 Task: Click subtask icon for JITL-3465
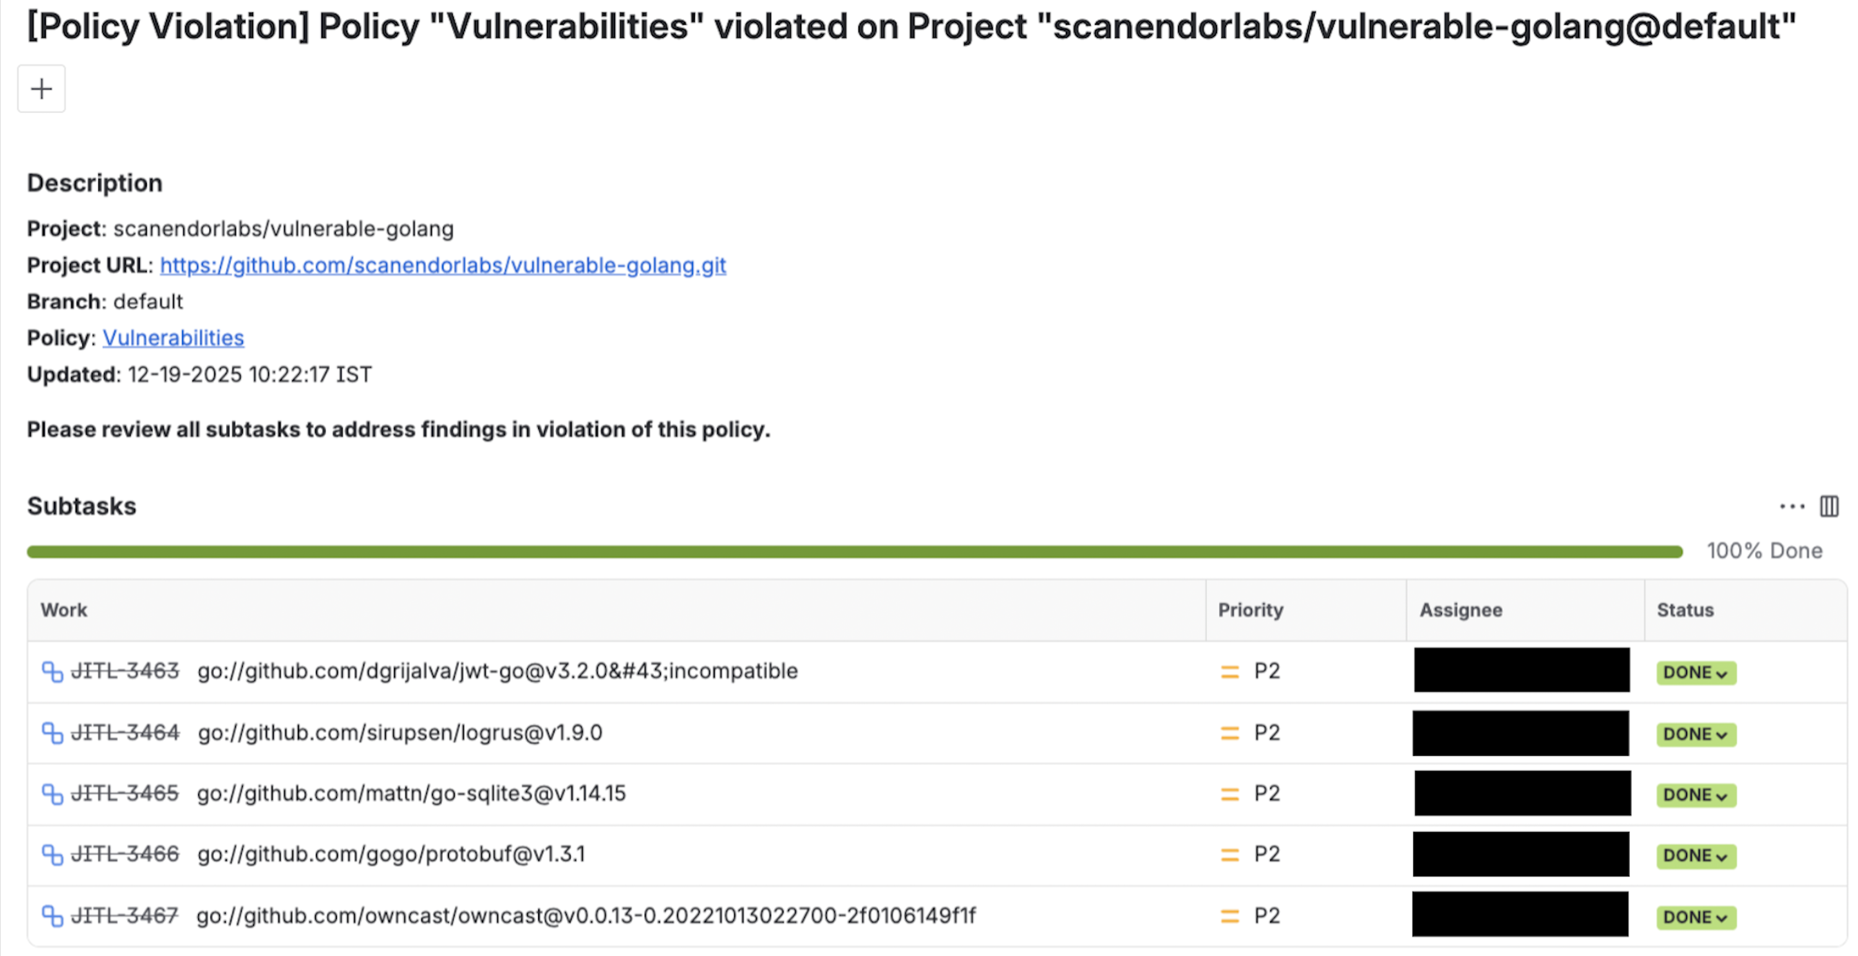[52, 794]
